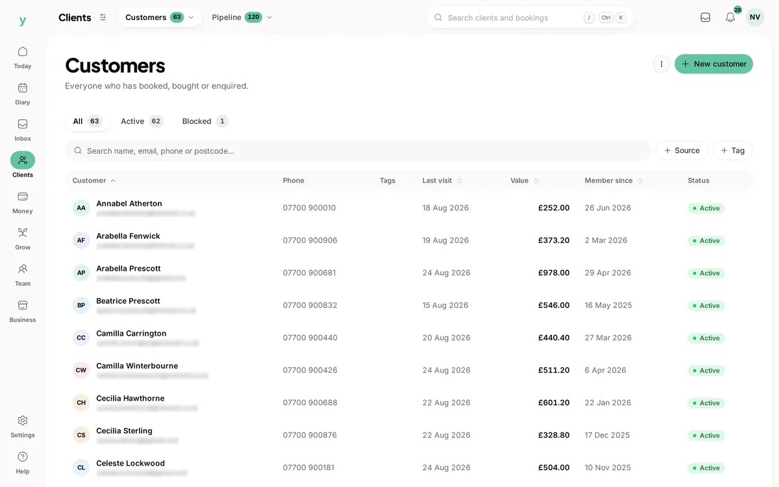Focus the Search clients and bookings field

(x=530, y=18)
